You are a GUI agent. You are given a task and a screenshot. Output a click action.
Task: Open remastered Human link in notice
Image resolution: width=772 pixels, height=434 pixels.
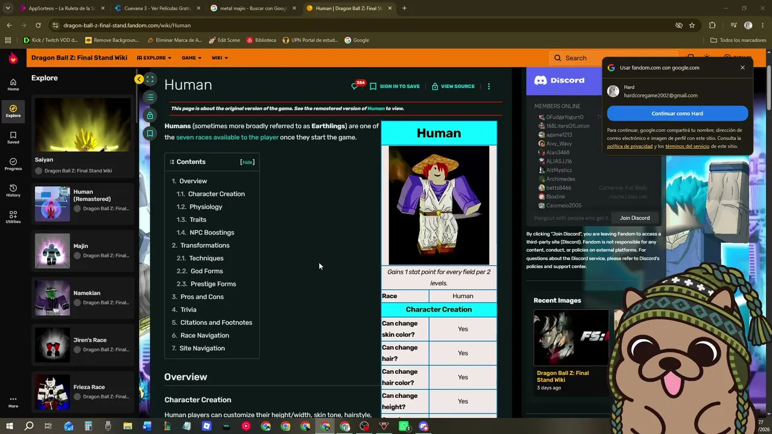[376, 108]
